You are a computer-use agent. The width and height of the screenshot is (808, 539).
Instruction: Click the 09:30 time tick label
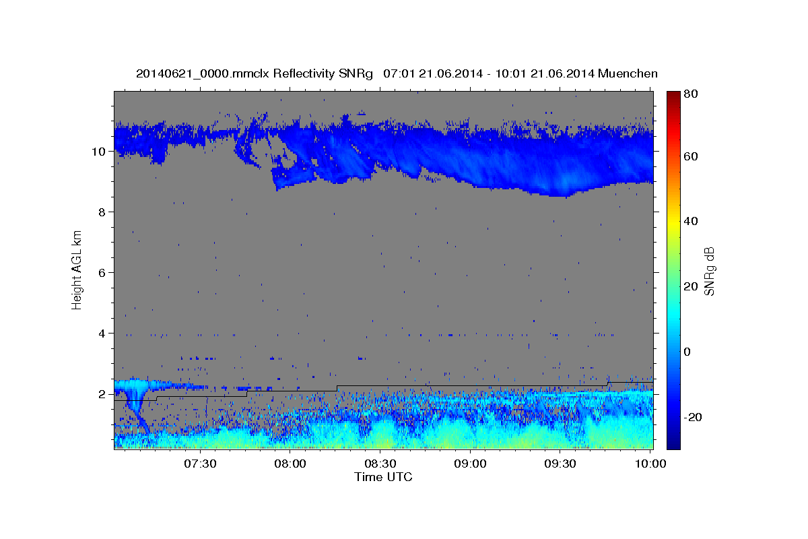click(x=560, y=464)
